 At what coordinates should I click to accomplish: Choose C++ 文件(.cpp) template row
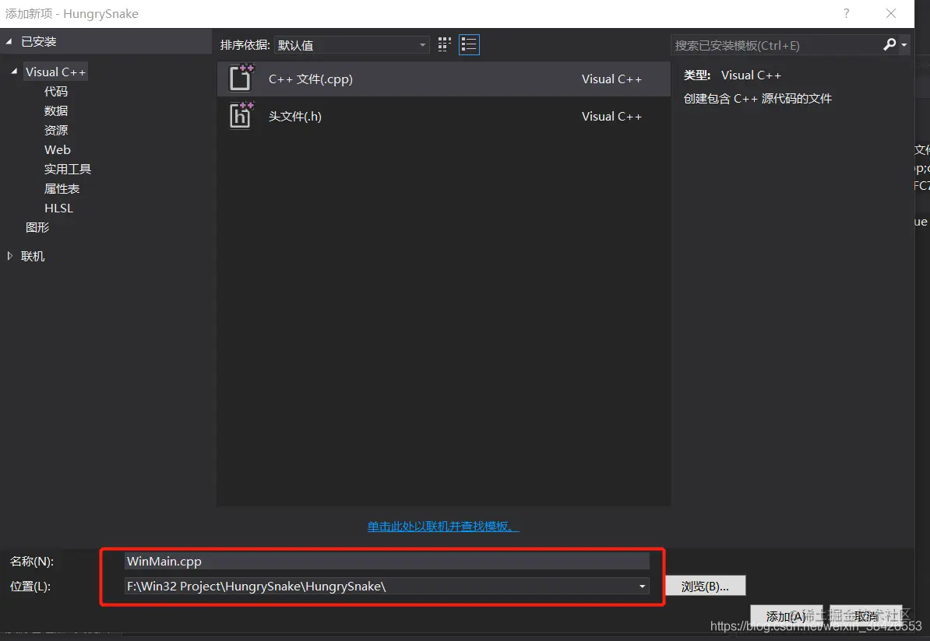[x=444, y=79]
